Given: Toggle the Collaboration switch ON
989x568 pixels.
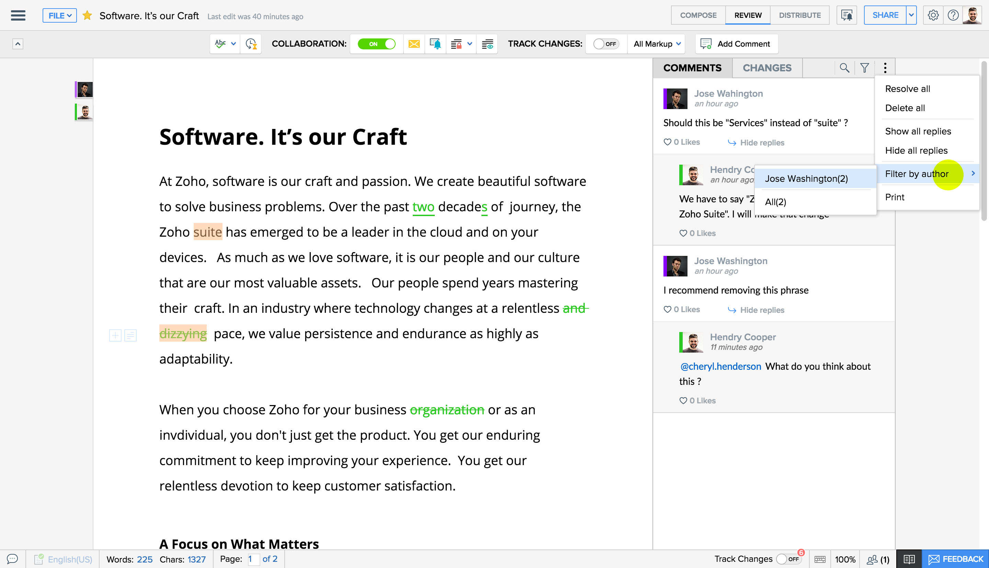Looking at the screenshot, I should 376,44.
